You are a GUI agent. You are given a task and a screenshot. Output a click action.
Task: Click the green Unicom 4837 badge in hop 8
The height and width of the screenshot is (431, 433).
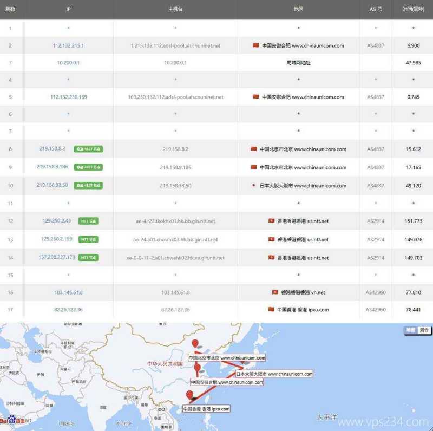(x=89, y=149)
